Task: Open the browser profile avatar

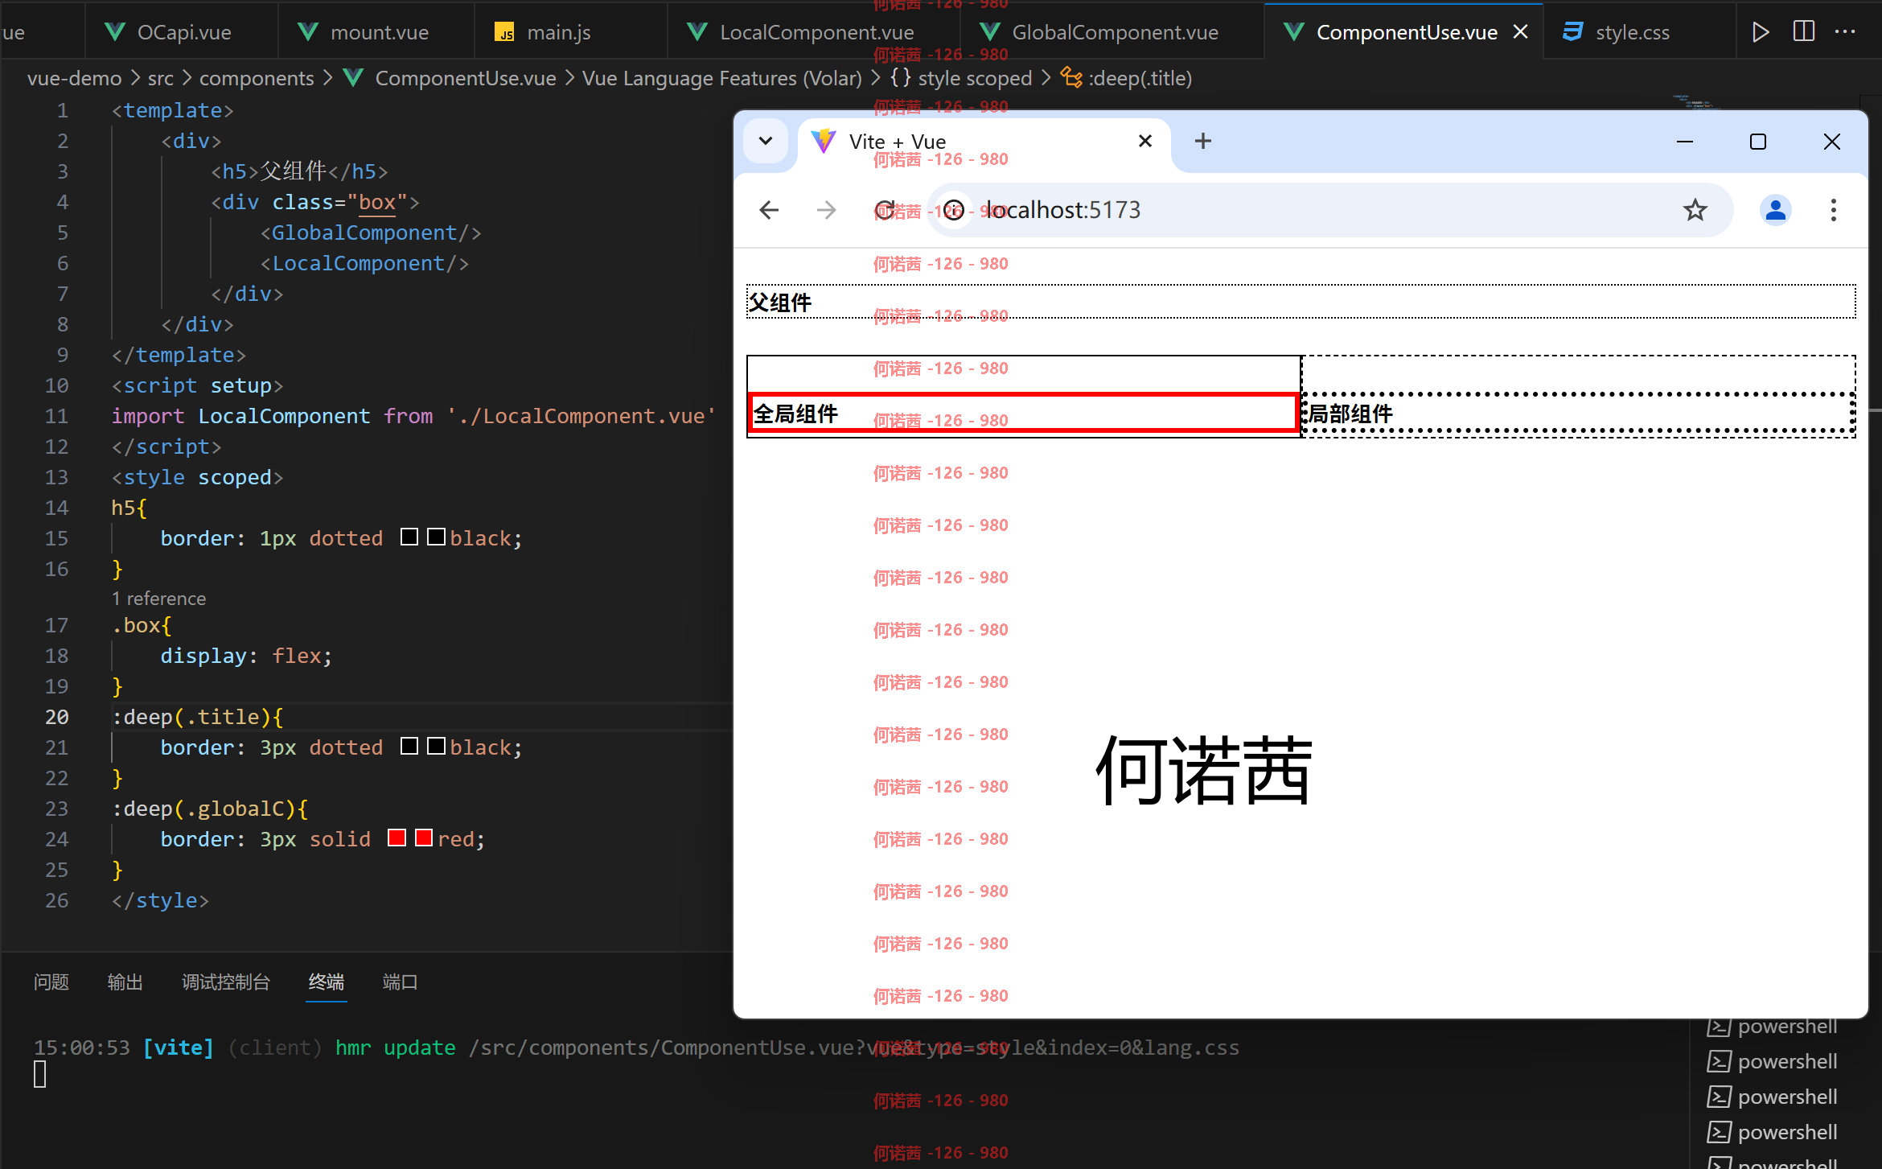Action: (1776, 210)
